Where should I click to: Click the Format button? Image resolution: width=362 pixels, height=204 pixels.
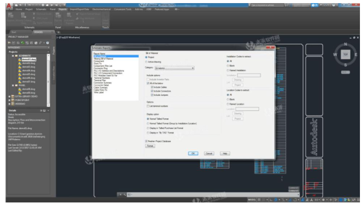point(150,146)
